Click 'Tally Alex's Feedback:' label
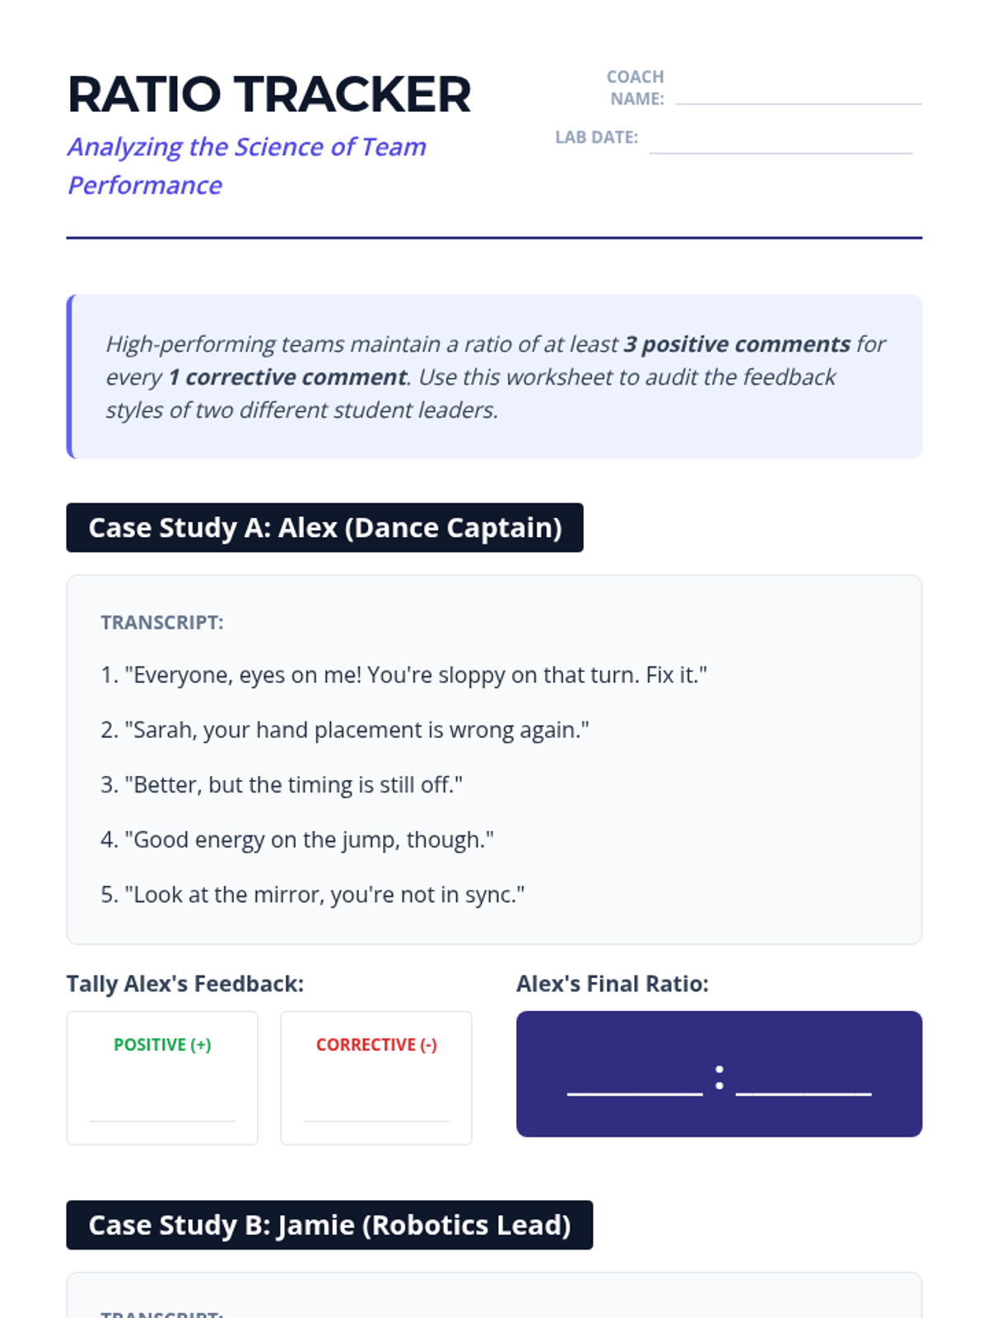 [185, 984]
